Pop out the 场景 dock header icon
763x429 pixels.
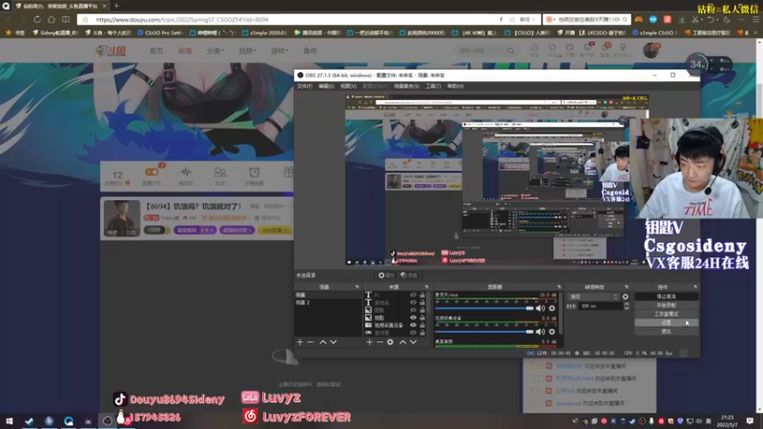point(357,287)
